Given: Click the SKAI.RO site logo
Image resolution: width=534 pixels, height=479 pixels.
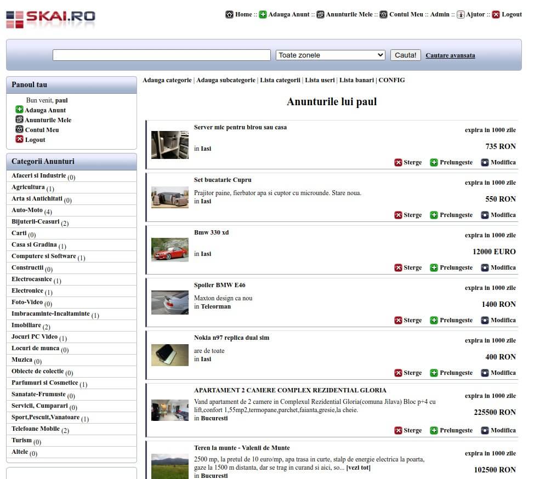Looking at the screenshot, I should (x=51, y=19).
